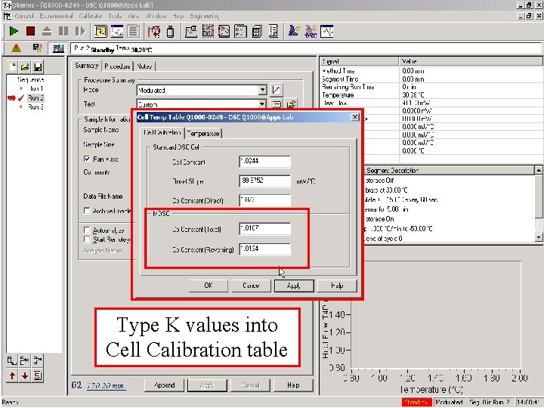Click the Cp Constant (Direct) input field

click(x=264, y=200)
